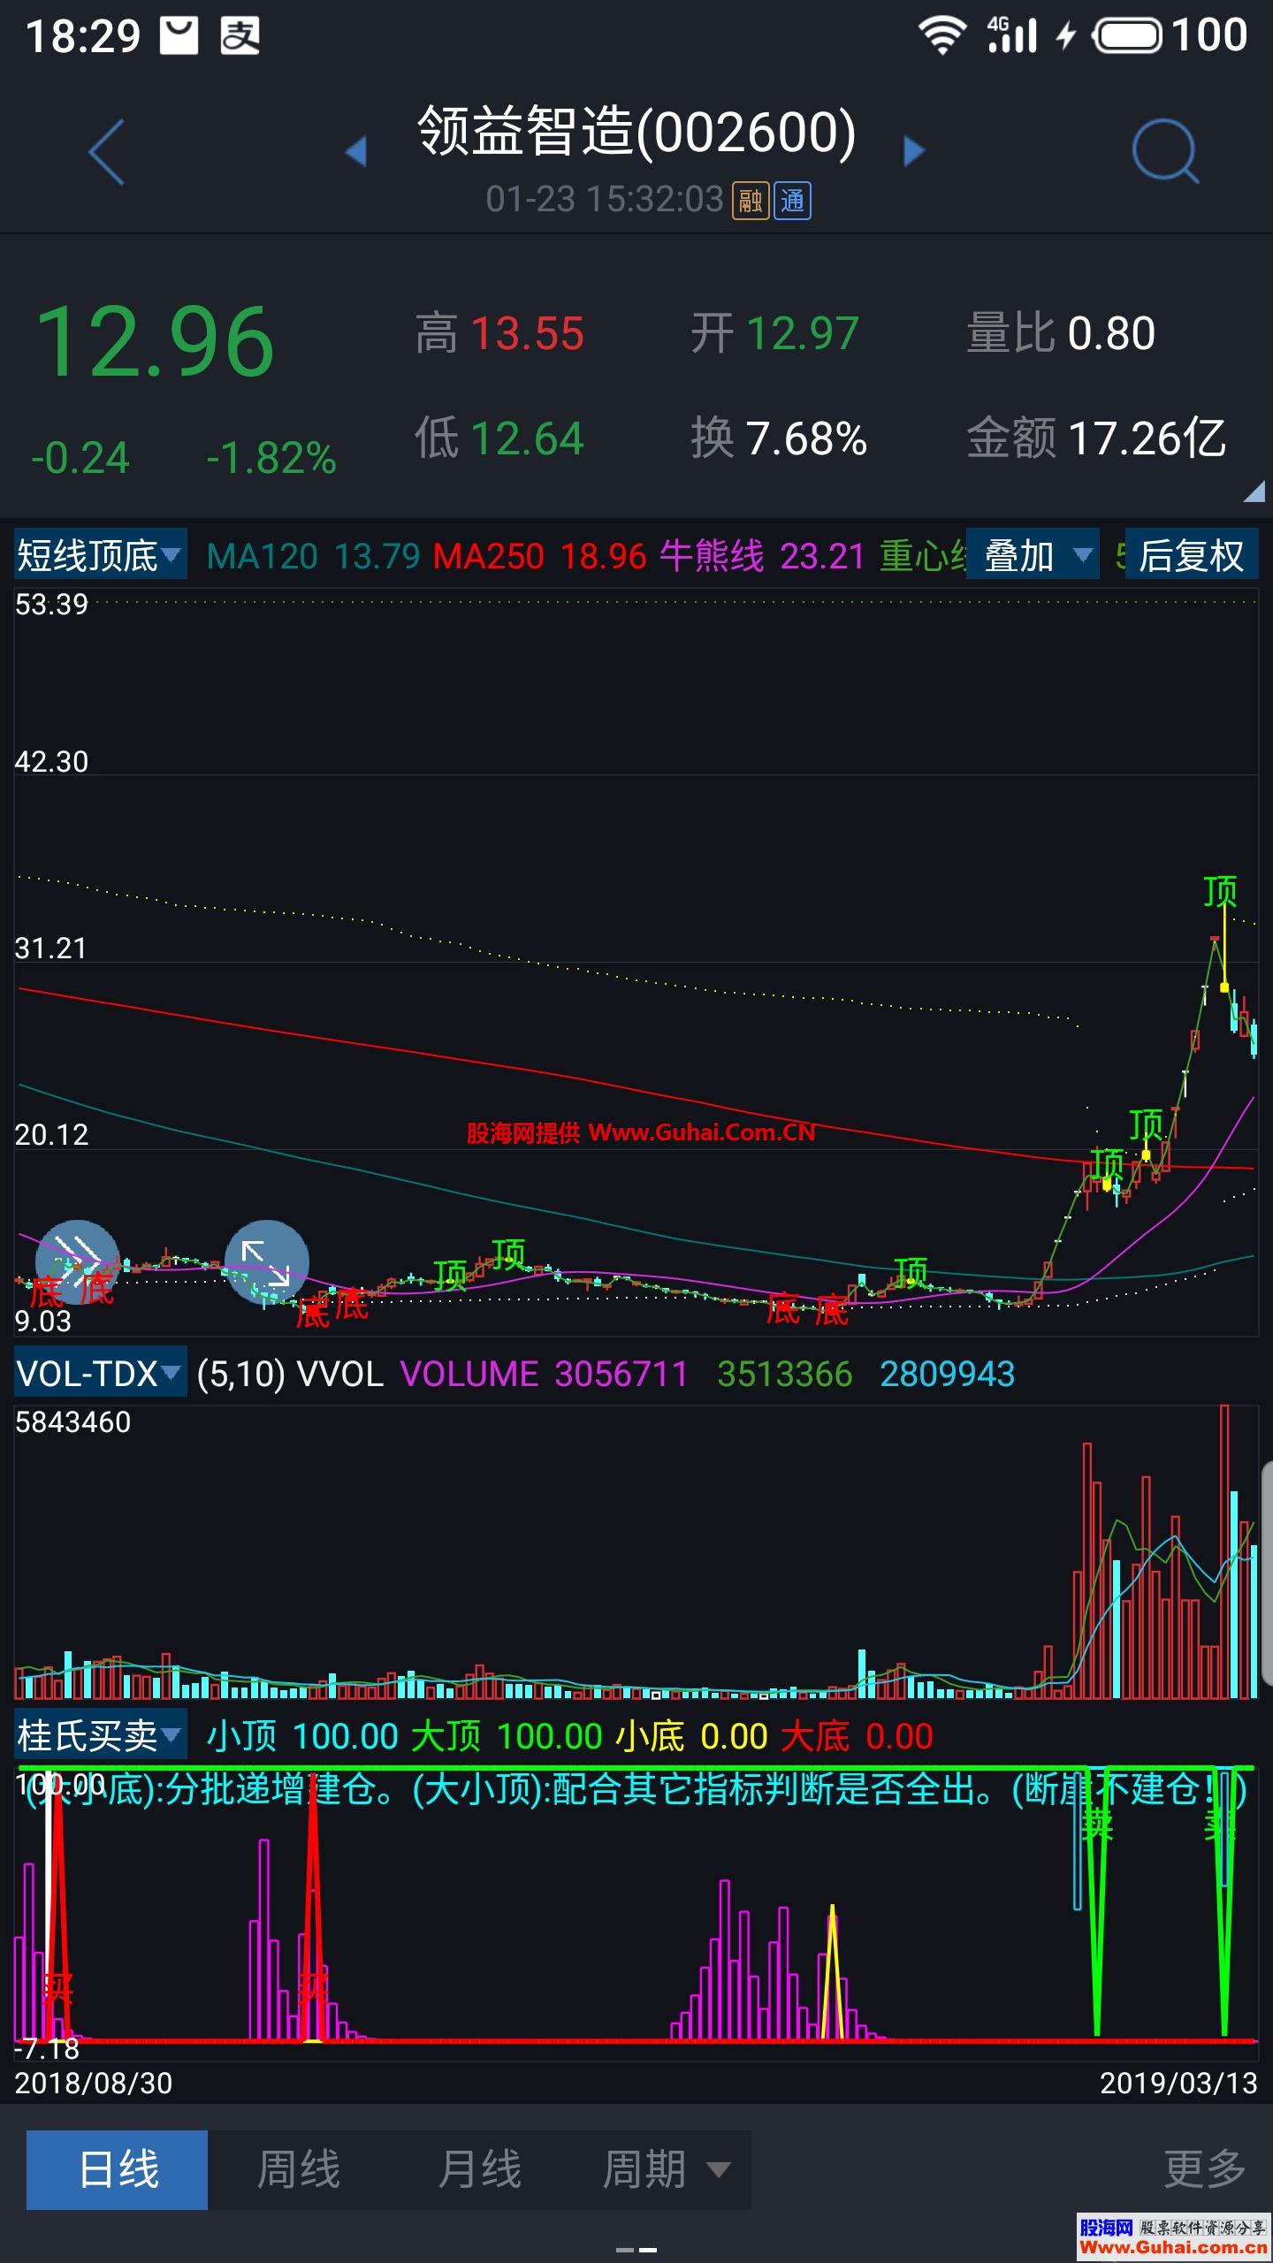This screenshot has height=2263, width=1273.
Task: Tap the current price 12.96
Action: coord(155,341)
